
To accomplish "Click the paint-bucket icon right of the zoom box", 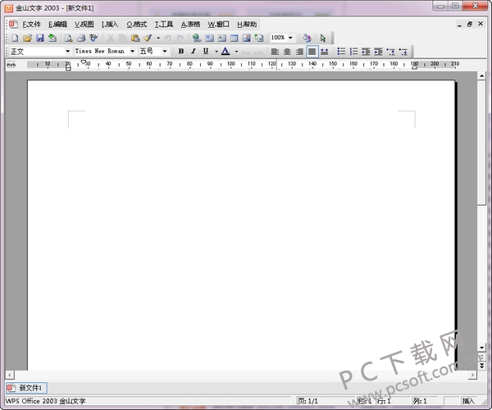I will click(307, 38).
